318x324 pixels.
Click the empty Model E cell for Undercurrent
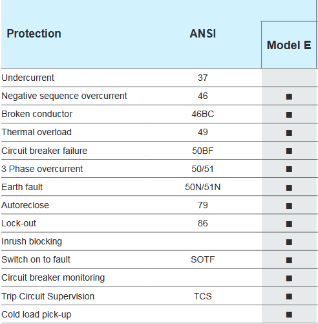[x=289, y=78]
